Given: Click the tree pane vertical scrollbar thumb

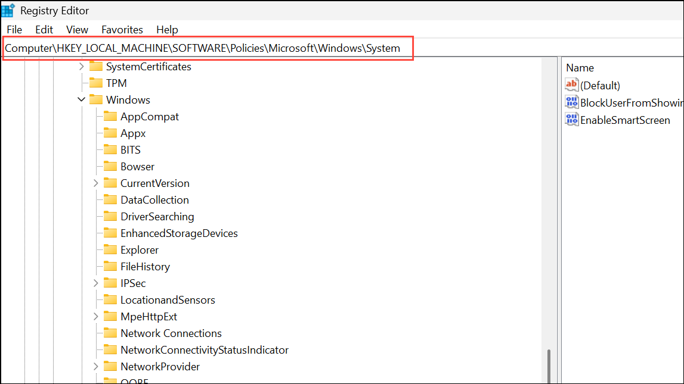Looking at the screenshot, I should point(549,366).
